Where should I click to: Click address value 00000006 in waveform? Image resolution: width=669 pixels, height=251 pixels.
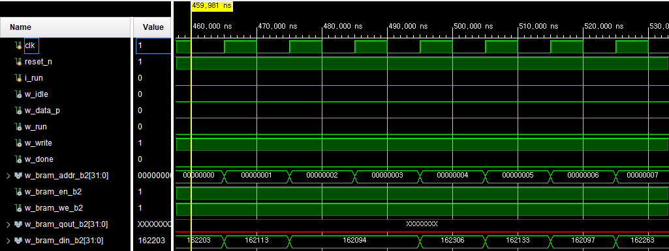pos(583,176)
